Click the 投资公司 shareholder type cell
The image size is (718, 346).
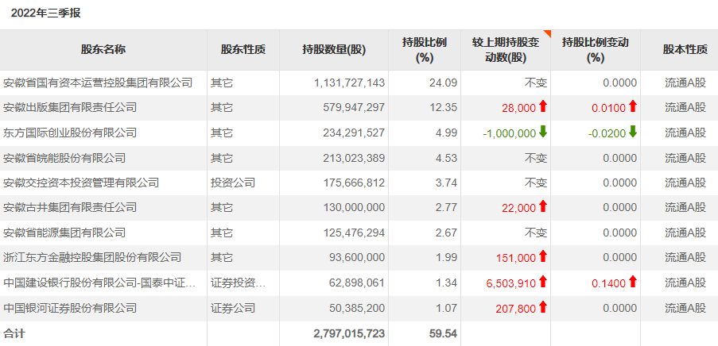point(233,183)
